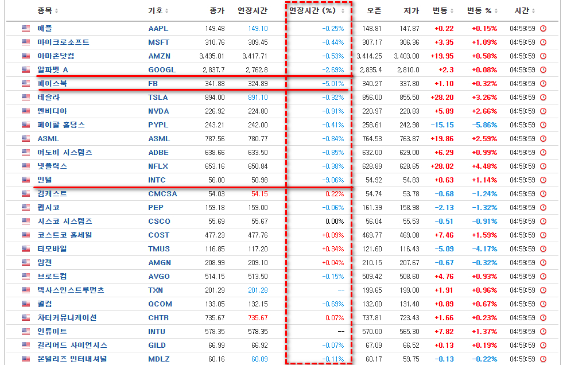
Task: Click the clock icon in the ADBE row
Action: coord(543,153)
